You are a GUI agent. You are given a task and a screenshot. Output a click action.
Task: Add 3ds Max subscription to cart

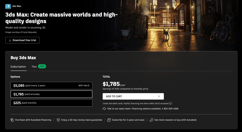[133, 96]
